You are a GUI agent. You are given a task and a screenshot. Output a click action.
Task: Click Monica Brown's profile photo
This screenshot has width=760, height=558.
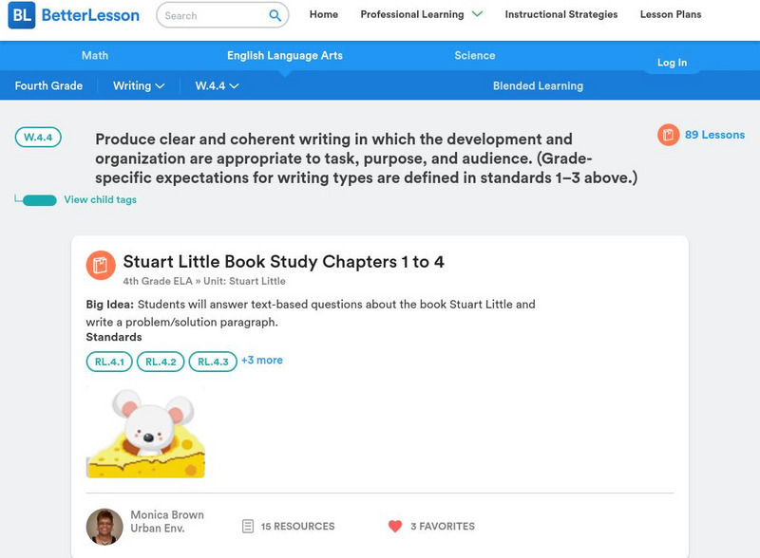[x=104, y=527]
